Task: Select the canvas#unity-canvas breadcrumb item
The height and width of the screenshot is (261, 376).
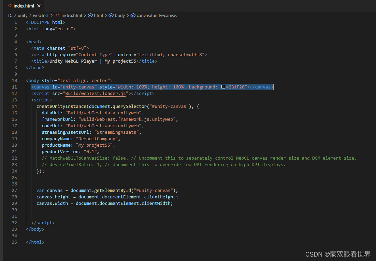Action: [157, 15]
